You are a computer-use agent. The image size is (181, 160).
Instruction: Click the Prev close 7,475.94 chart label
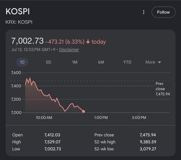163,89
